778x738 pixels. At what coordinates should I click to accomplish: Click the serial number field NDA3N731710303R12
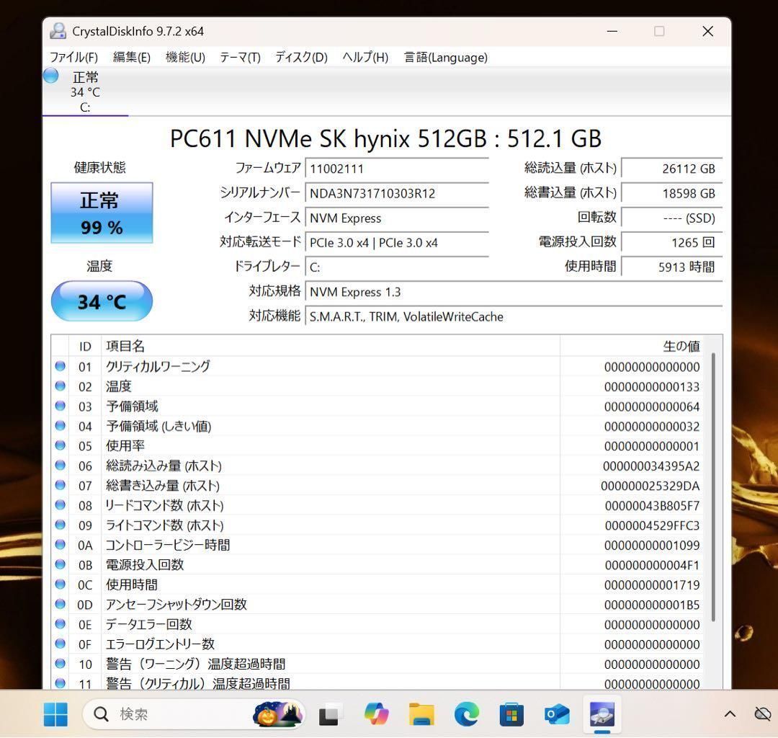tap(396, 193)
